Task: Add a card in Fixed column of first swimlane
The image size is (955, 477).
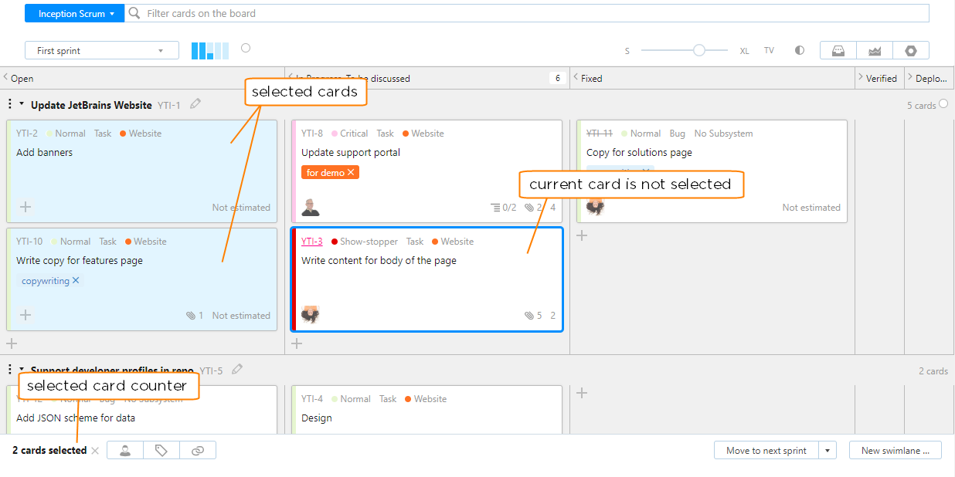Action: click(582, 235)
